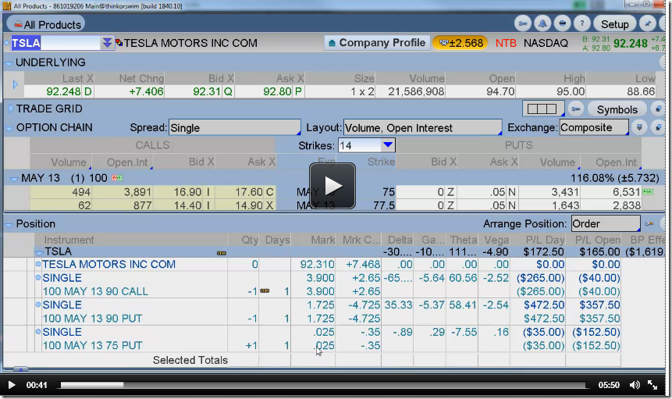Expand the TRADE GRID section
This screenshot has width=672, height=399.
click(x=10, y=109)
